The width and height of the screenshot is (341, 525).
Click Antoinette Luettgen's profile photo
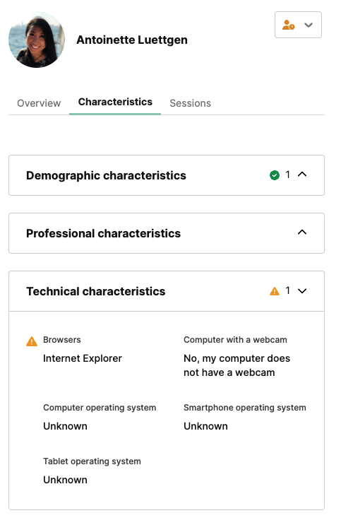click(x=37, y=40)
